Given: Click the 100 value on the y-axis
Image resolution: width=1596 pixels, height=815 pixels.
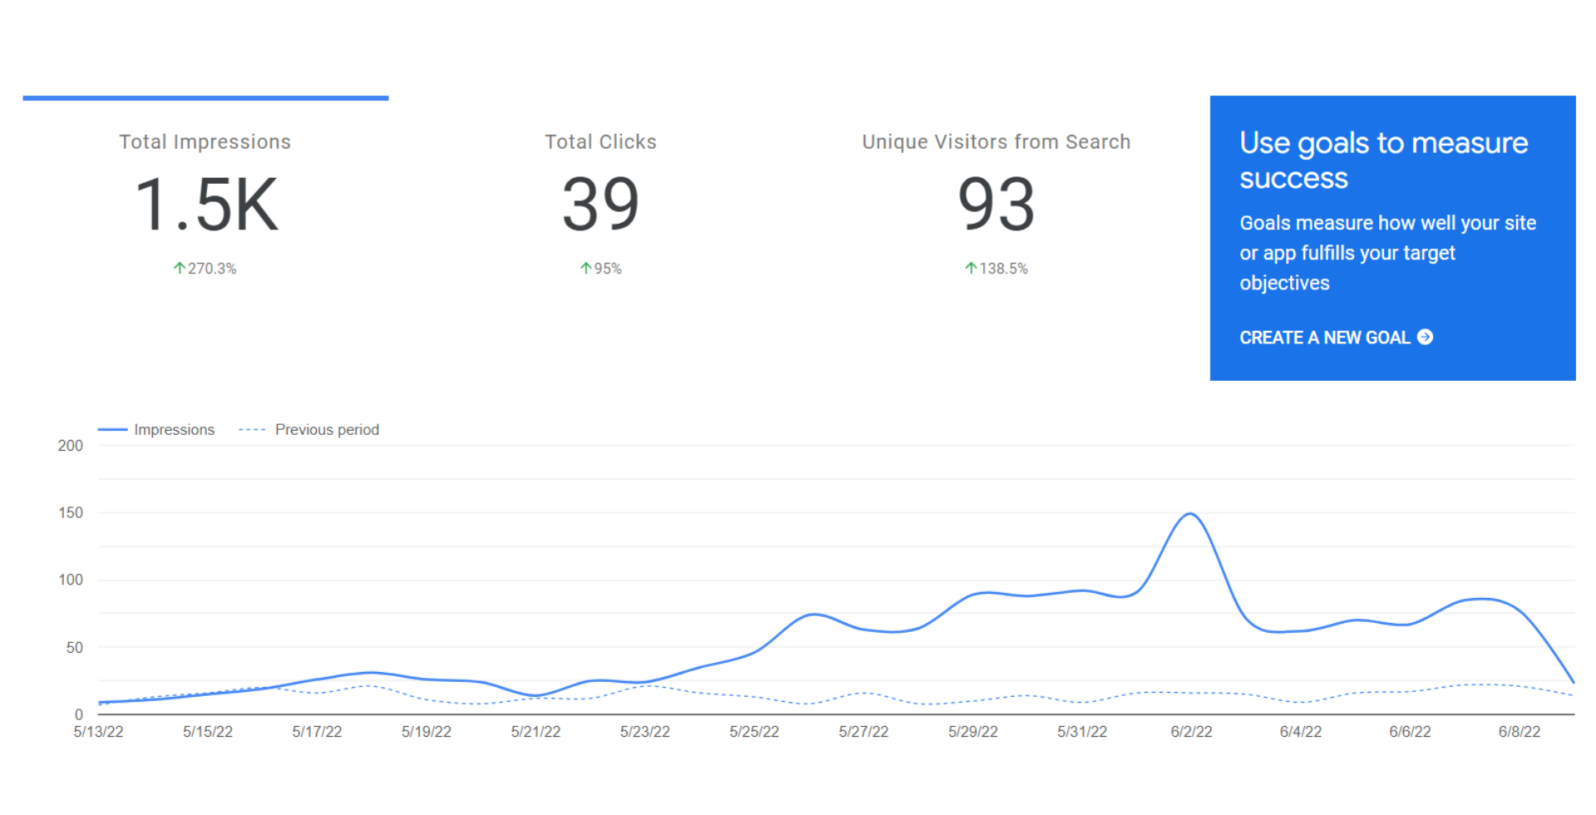Looking at the screenshot, I should [71, 580].
